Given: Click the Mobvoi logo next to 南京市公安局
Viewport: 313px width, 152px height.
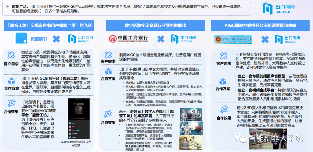Looking at the screenshot, I should coord(287,39).
